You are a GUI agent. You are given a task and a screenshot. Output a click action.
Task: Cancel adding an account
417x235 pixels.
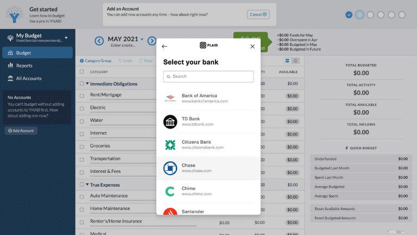(x=258, y=14)
